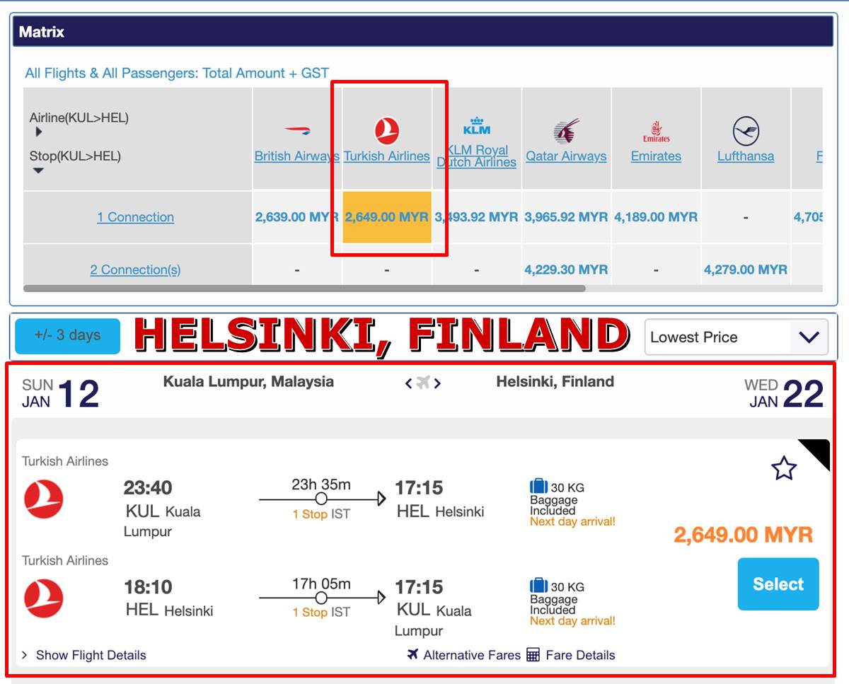
Task: Open the Turkish Airlines matrix link
Action: tap(387, 156)
